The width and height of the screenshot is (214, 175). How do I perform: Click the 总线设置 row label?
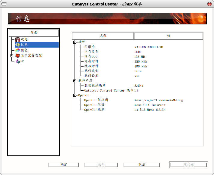[x=91, y=76]
